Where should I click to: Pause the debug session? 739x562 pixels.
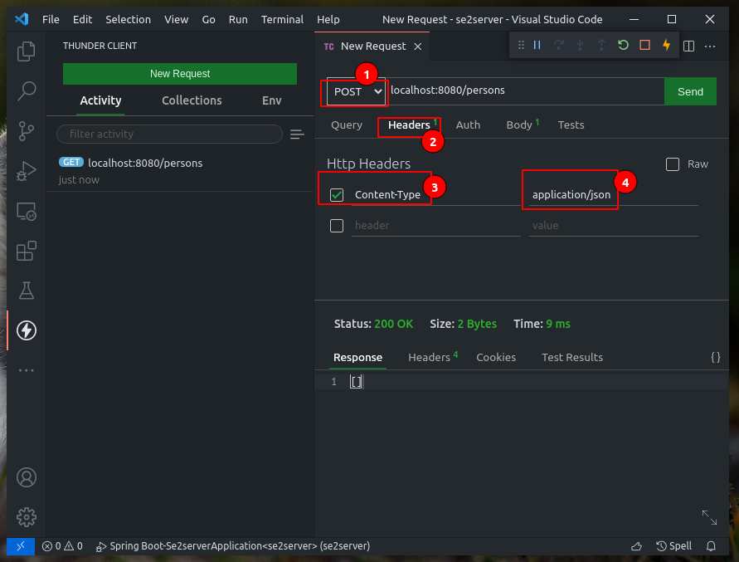pyautogui.click(x=537, y=45)
